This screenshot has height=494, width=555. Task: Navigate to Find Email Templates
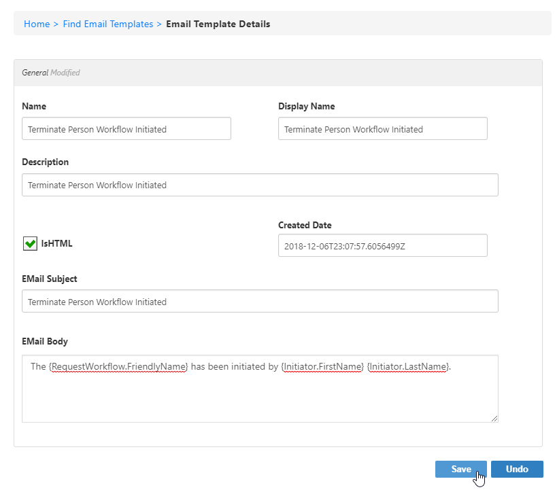pos(107,24)
